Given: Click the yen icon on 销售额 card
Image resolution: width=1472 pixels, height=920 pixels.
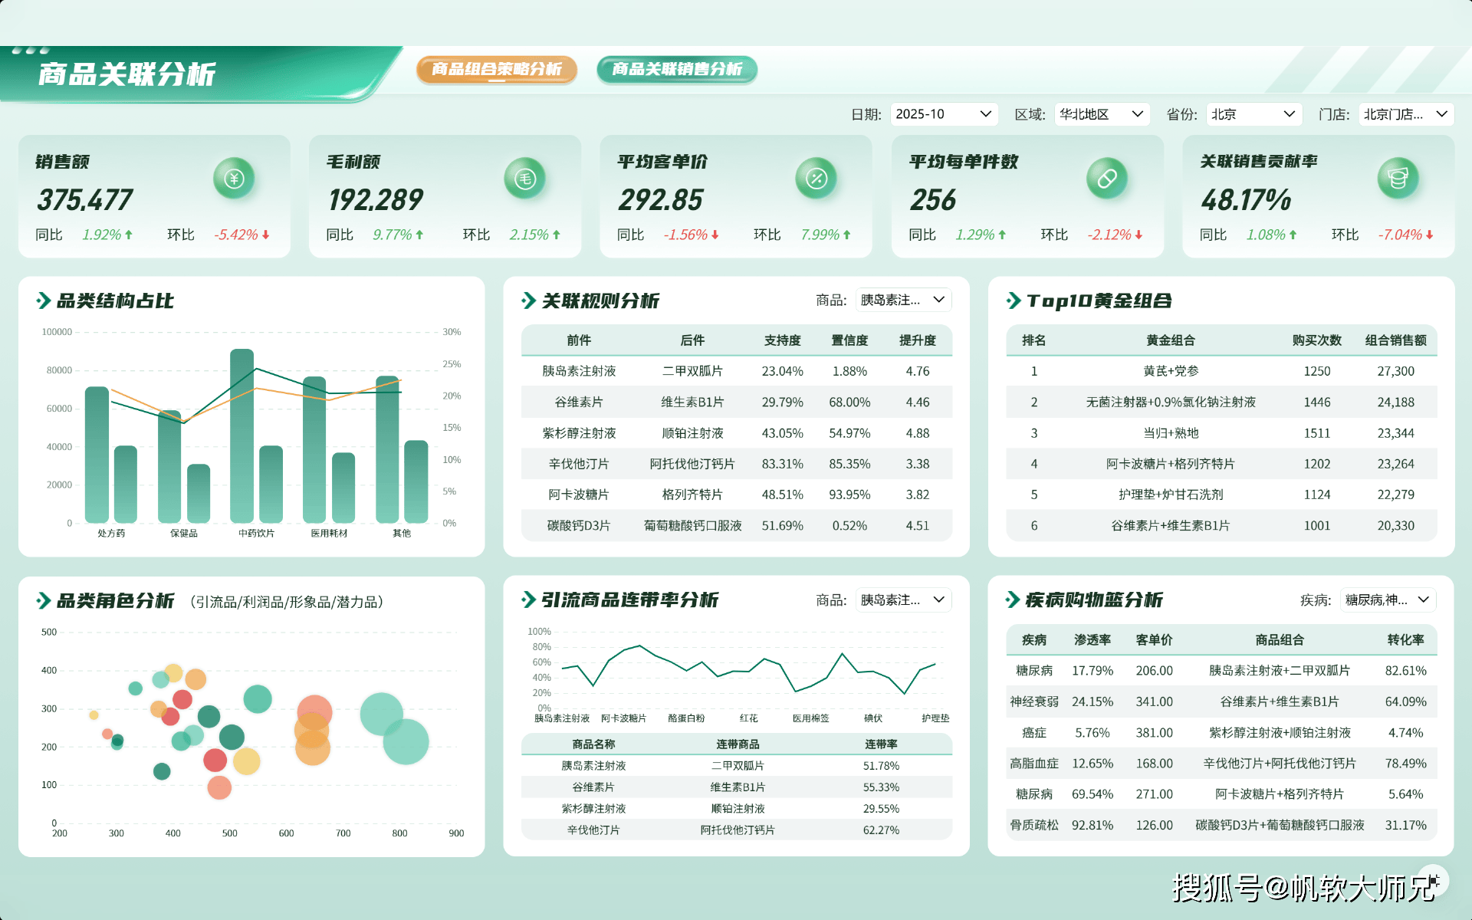Looking at the screenshot, I should [234, 179].
